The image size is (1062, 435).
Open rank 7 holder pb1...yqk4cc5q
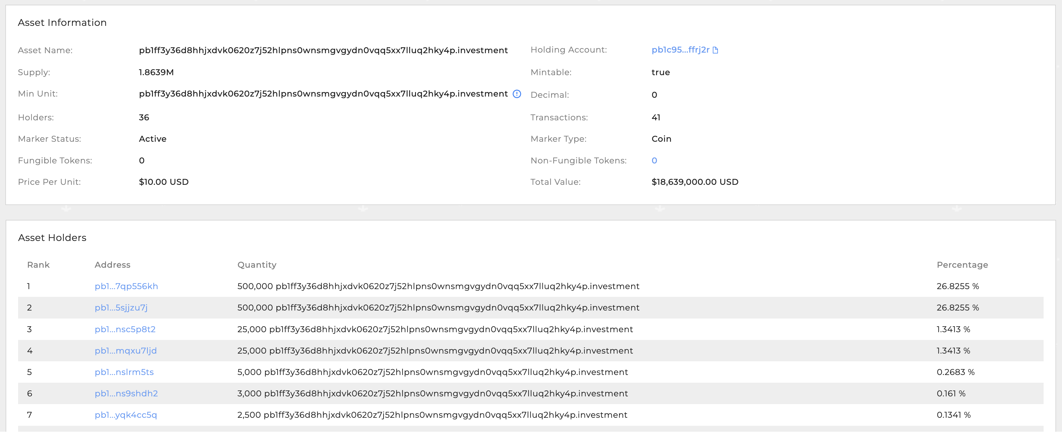126,415
